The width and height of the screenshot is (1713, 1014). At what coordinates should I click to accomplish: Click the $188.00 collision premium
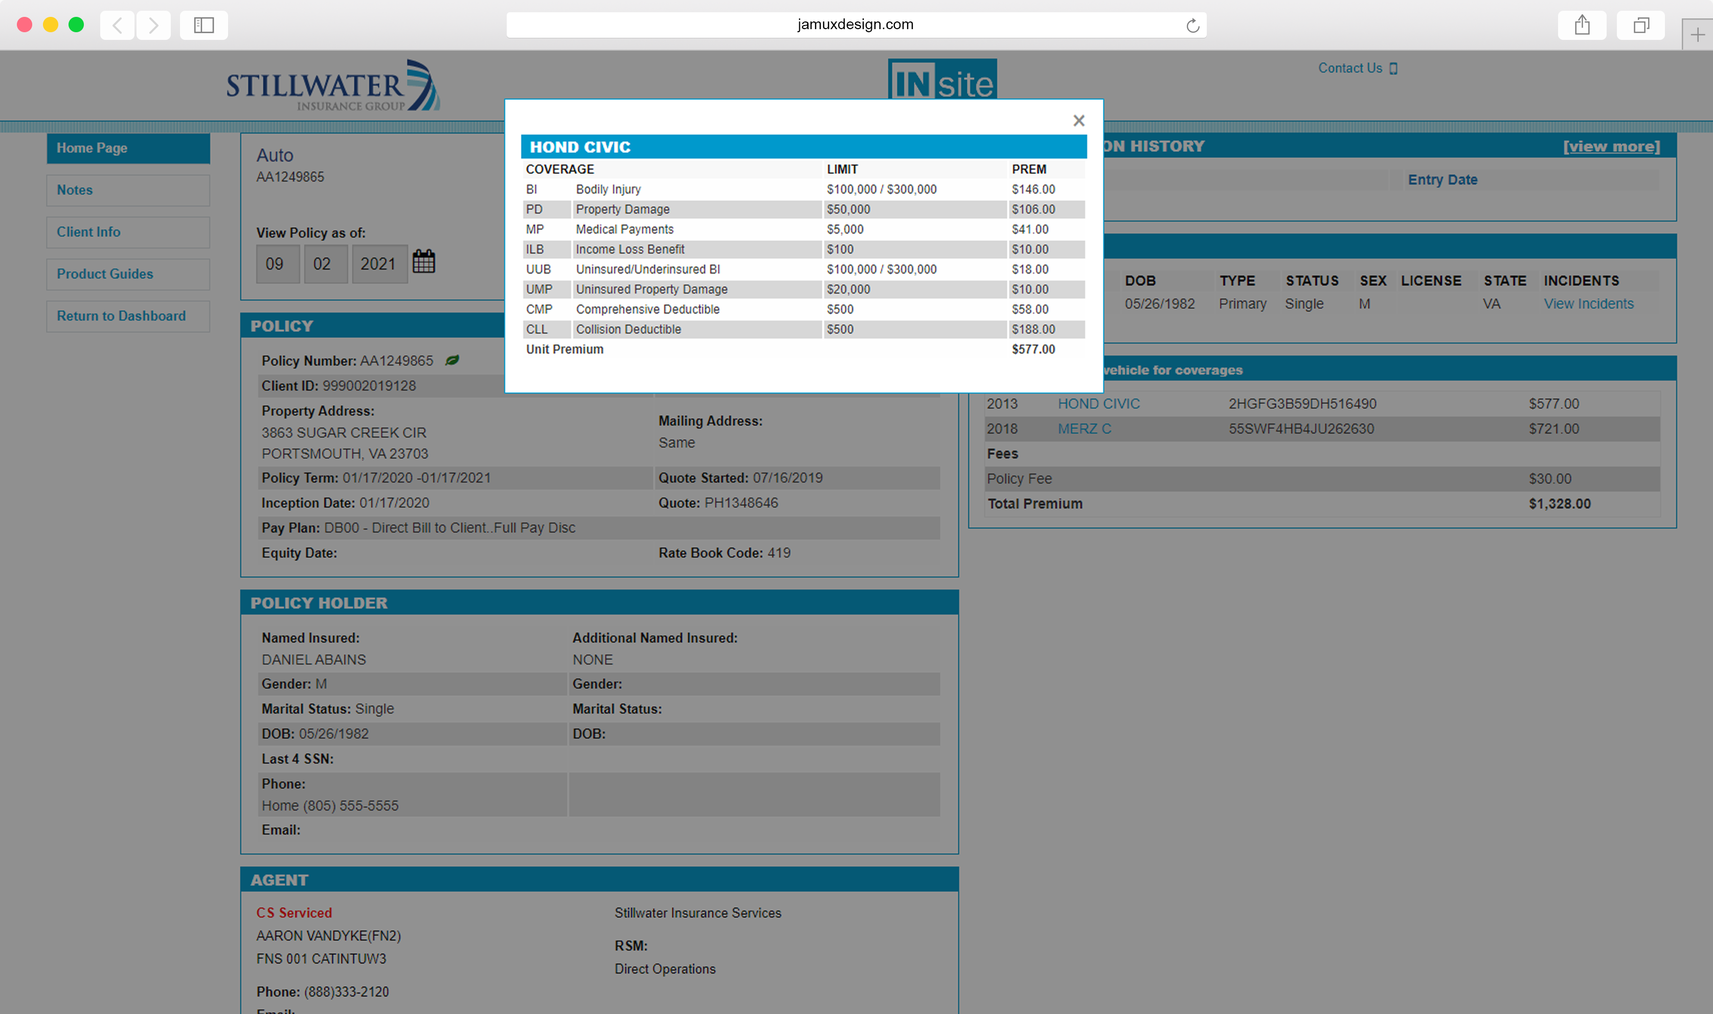pyautogui.click(x=1033, y=329)
